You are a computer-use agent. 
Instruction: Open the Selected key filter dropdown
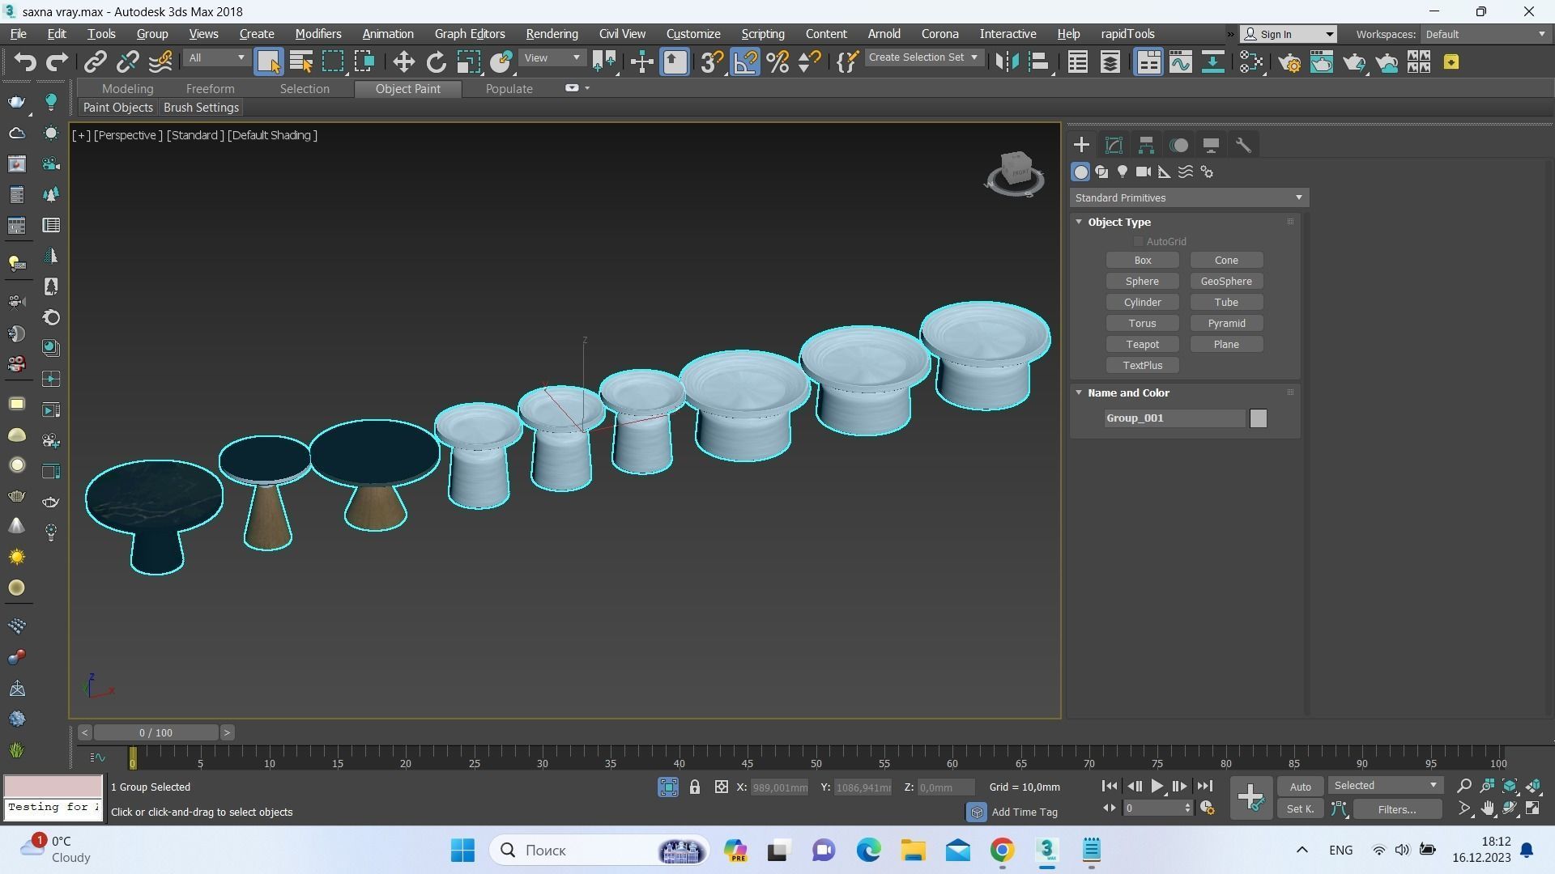pyautogui.click(x=1385, y=786)
